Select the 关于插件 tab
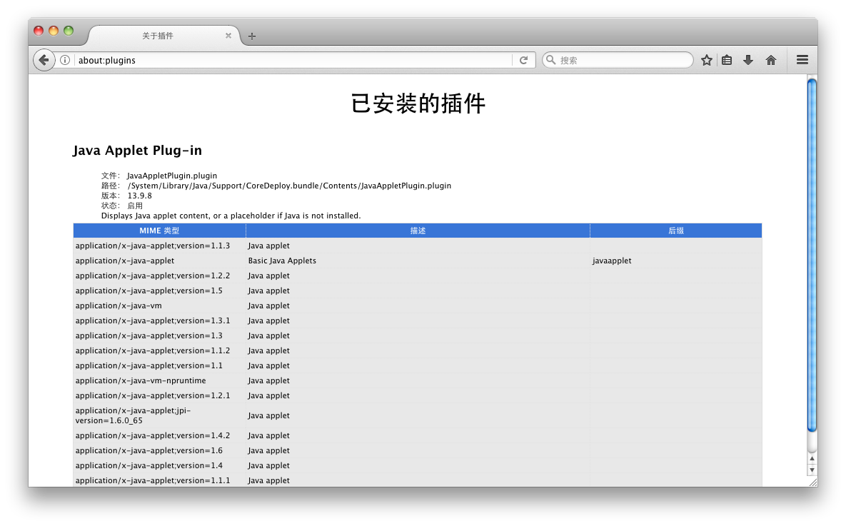Viewport: 846px width, 526px height. click(158, 36)
